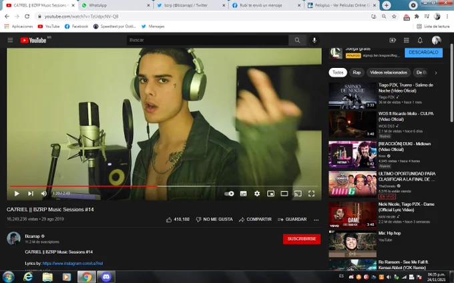Go to the YouTube home logo
This screenshot has height=283, width=454.
click(33, 40)
